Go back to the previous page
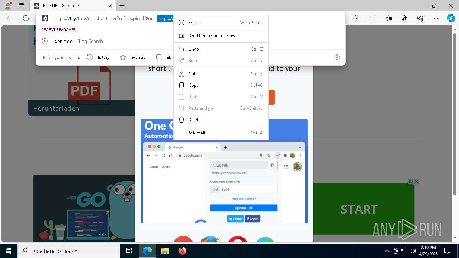The image size is (459, 258). [x=10, y=18]
